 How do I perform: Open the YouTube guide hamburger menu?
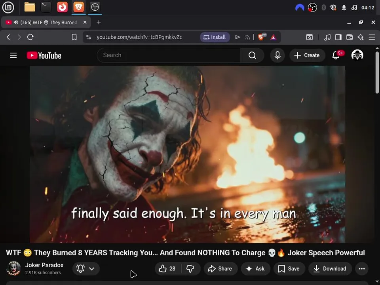pyautogui.click(x=13, y=55)
